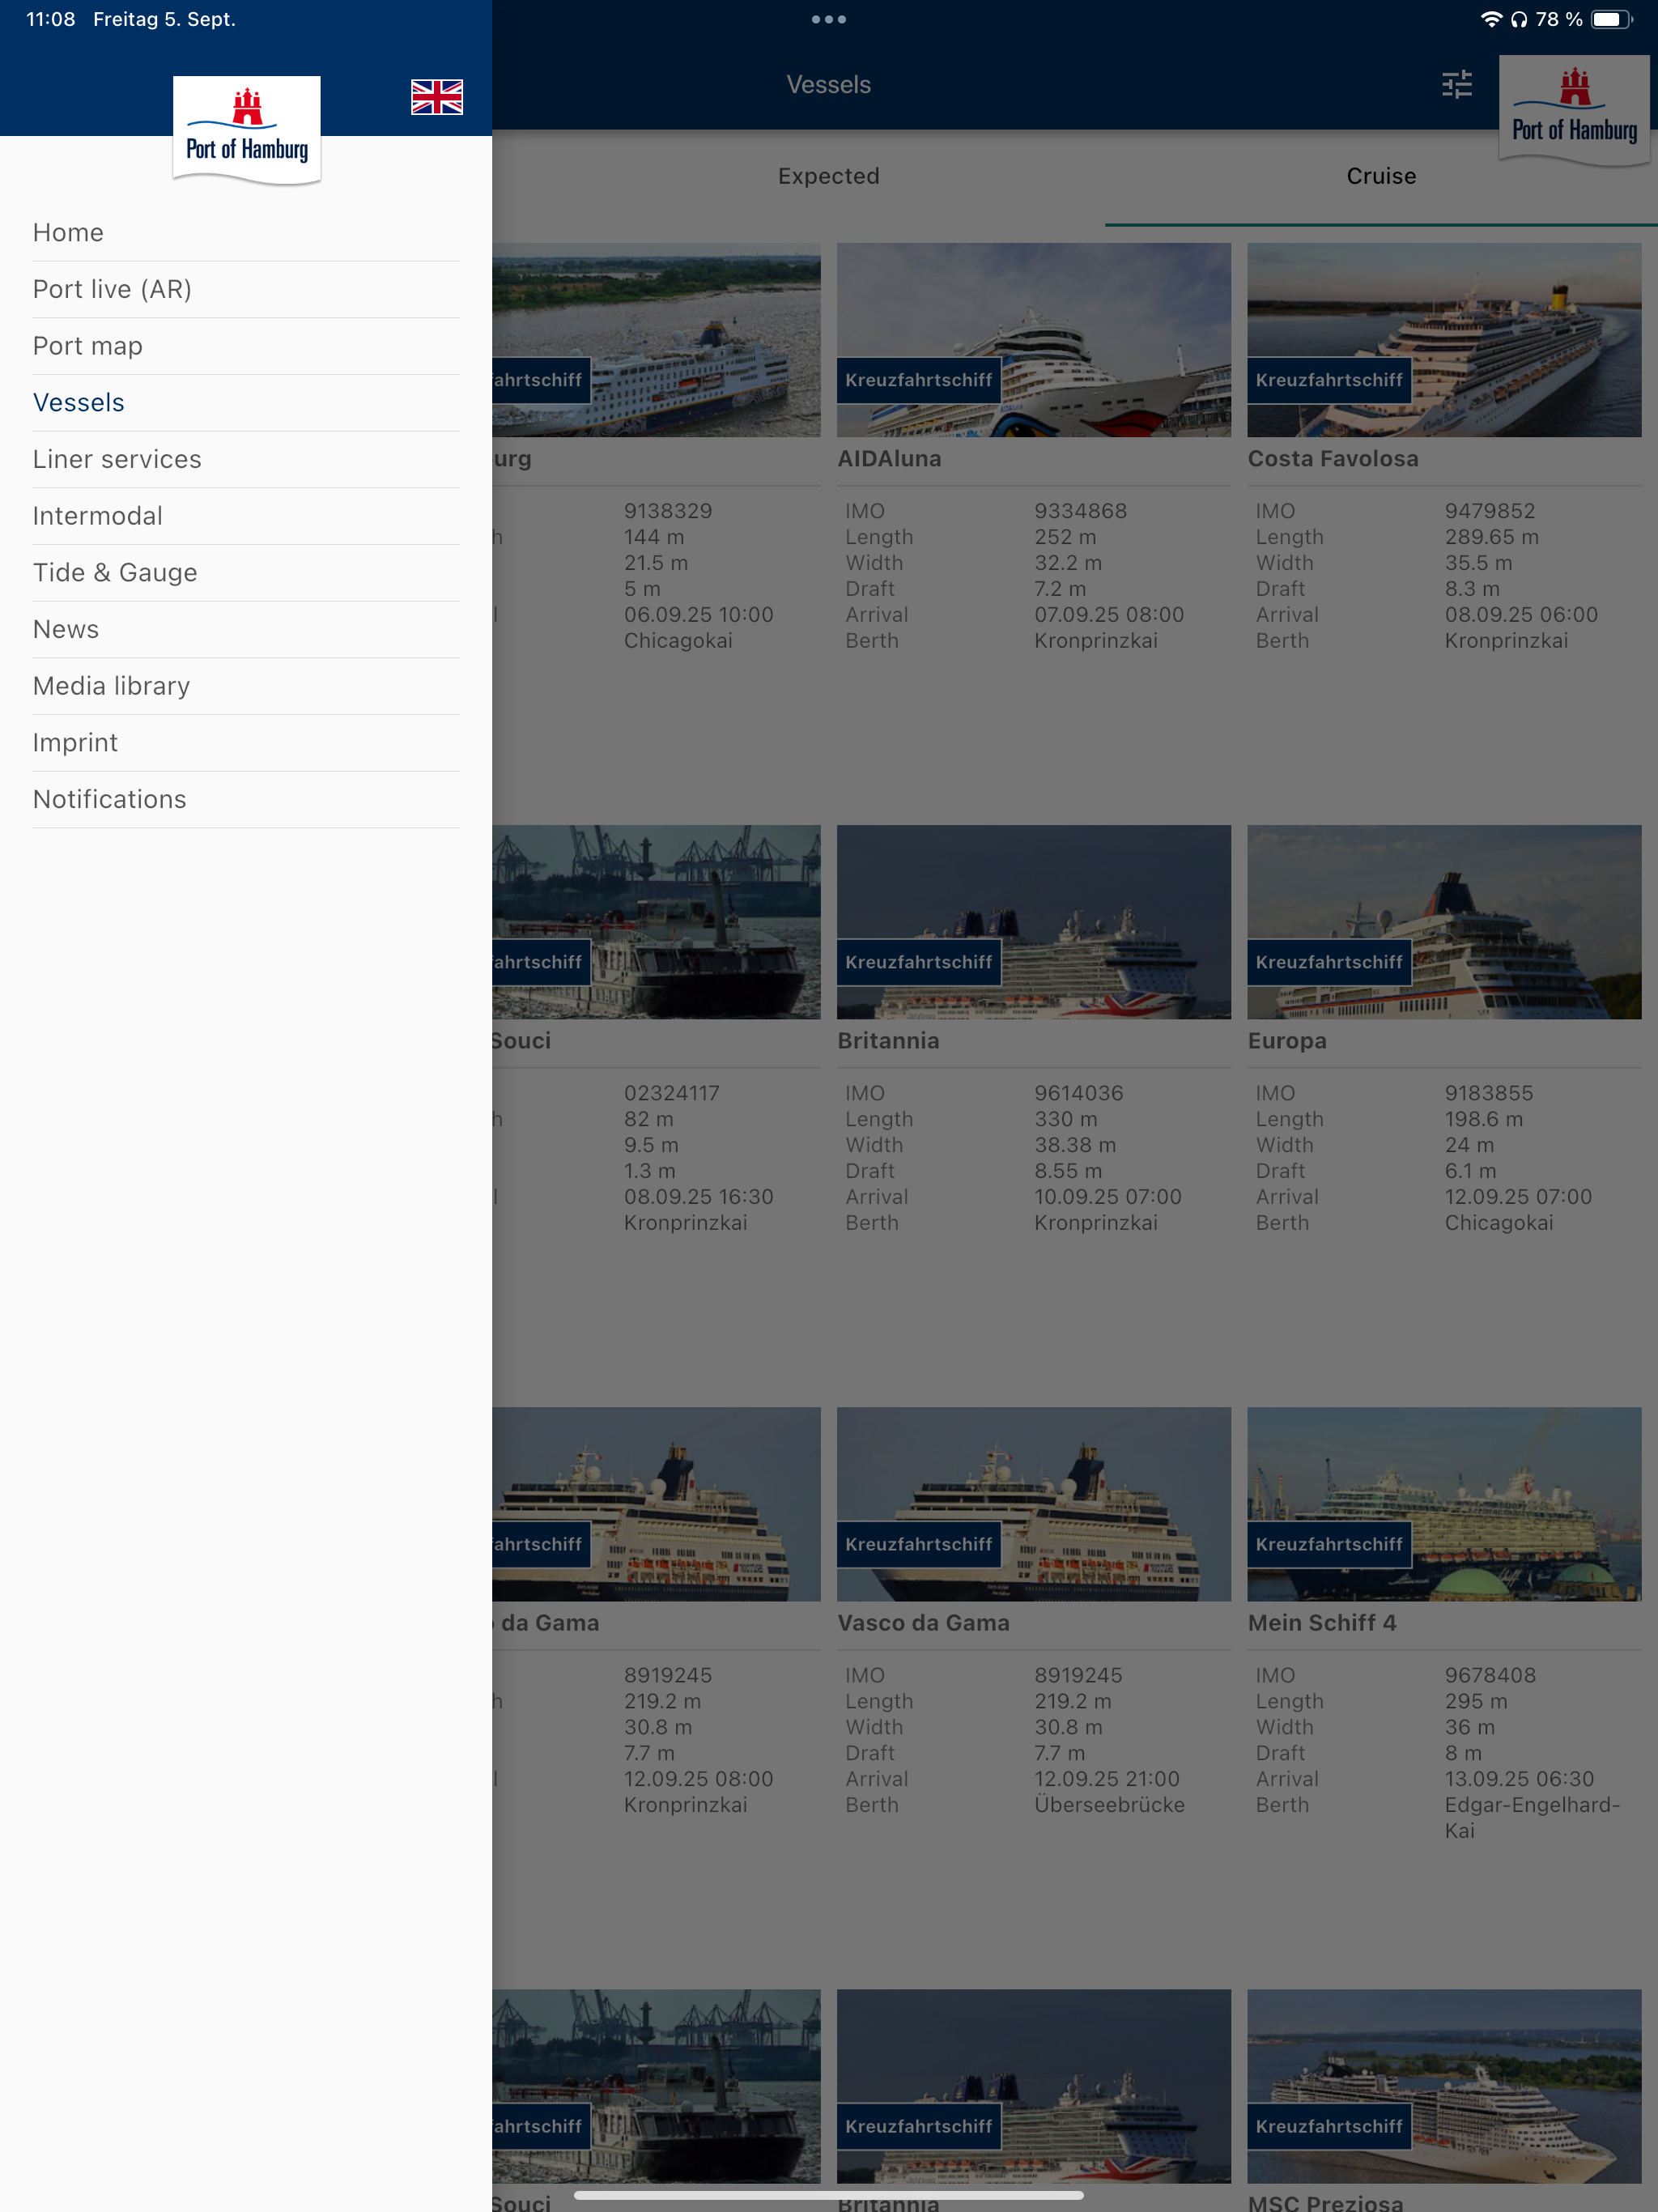Screen dimensions: 1658x2212
Task: Tap the UK flag language icon
Action: pyautogui.click(x=437, y=97)
